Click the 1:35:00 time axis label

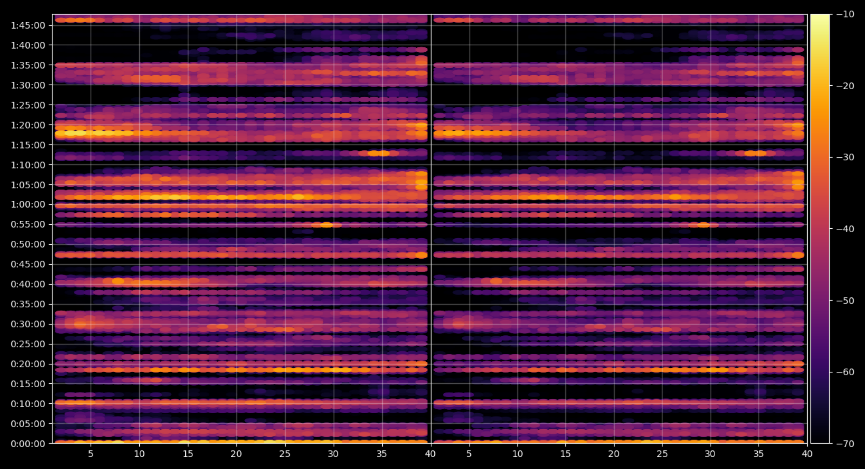point(28,65)
